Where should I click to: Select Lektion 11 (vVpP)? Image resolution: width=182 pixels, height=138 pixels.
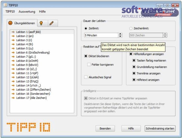(42, 73)
